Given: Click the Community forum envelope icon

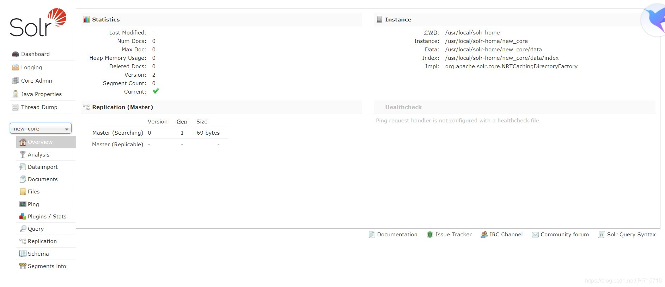Looking at the screenshot, I should pyautogui.click(x=535, y=235).
